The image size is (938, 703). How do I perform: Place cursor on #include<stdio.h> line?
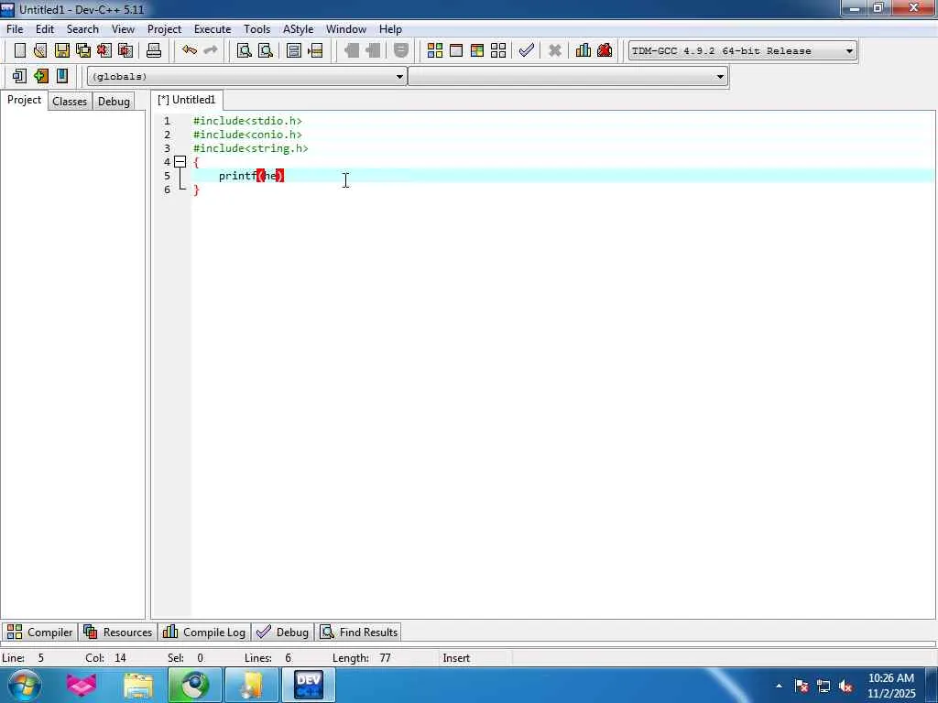[247, 121]
